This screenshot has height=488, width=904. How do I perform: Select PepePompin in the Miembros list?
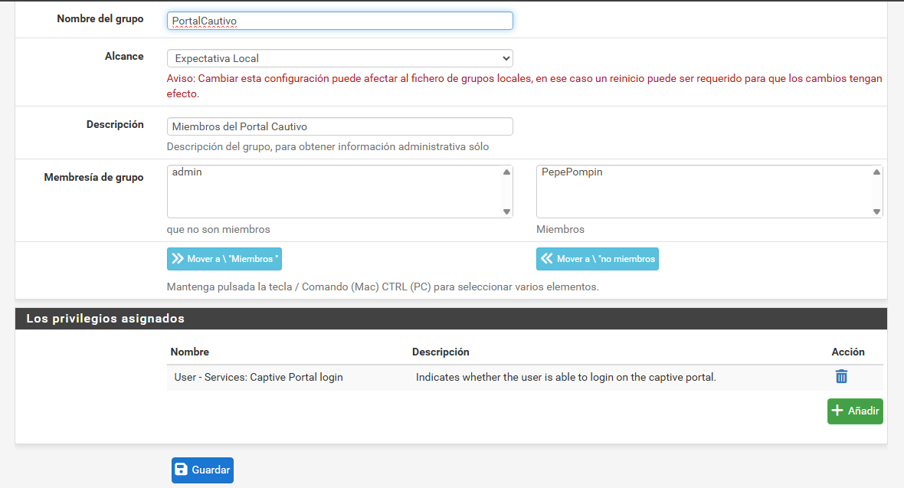572,172
